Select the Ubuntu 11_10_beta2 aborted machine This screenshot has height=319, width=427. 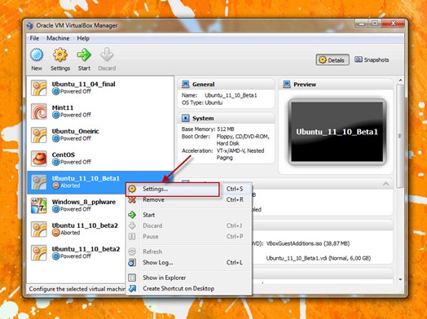77,229
